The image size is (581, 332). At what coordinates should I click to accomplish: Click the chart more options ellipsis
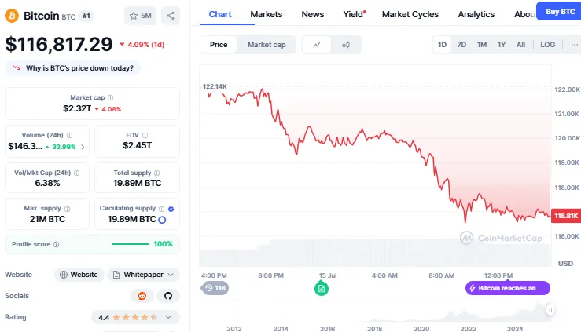574,45
